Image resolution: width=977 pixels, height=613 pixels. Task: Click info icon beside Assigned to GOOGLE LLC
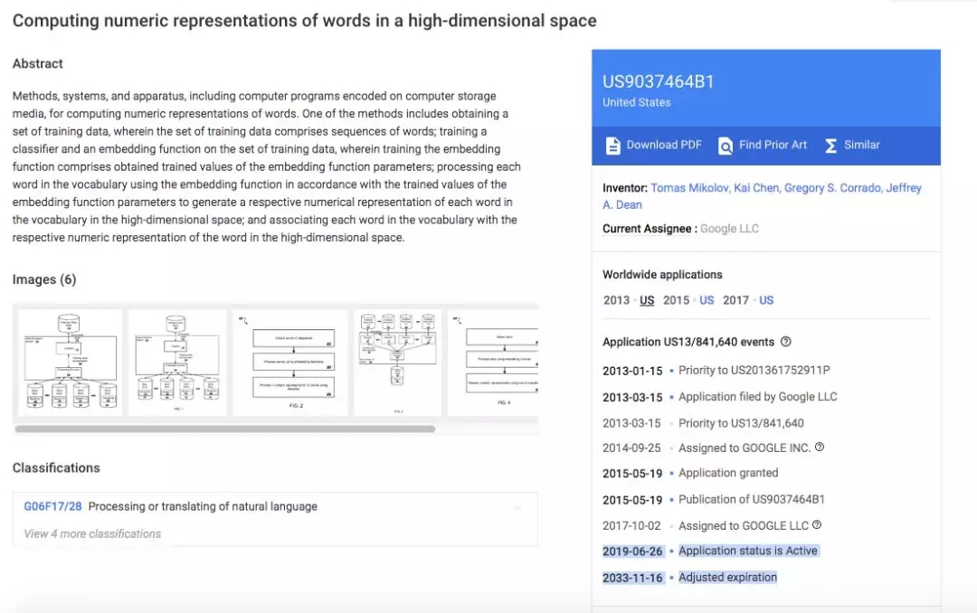[x=817, y=524]
